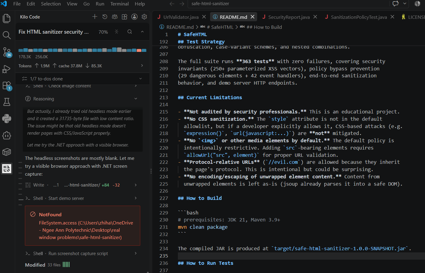Click the condense context icon beside 70%

pyautogui.click(x=117, y=32)
